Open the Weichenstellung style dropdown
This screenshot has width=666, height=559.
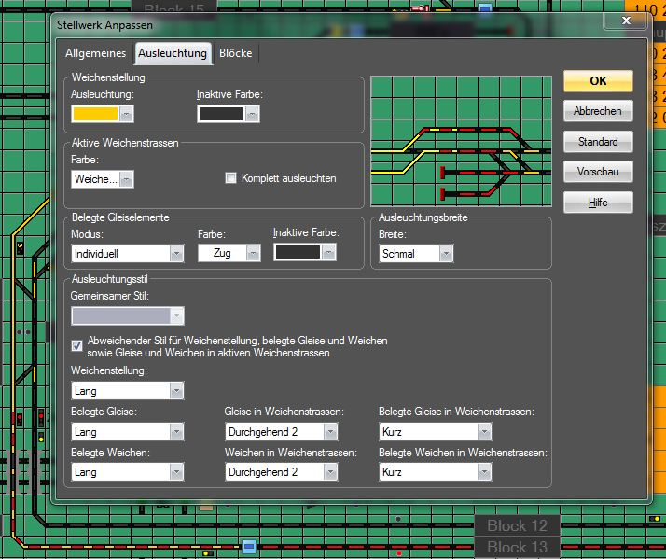coord(127,391)
